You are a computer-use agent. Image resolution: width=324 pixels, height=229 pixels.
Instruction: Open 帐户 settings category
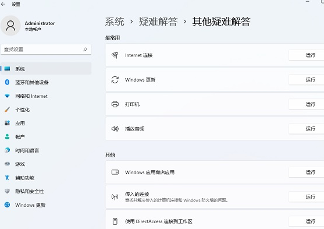(x=46, y=137)
